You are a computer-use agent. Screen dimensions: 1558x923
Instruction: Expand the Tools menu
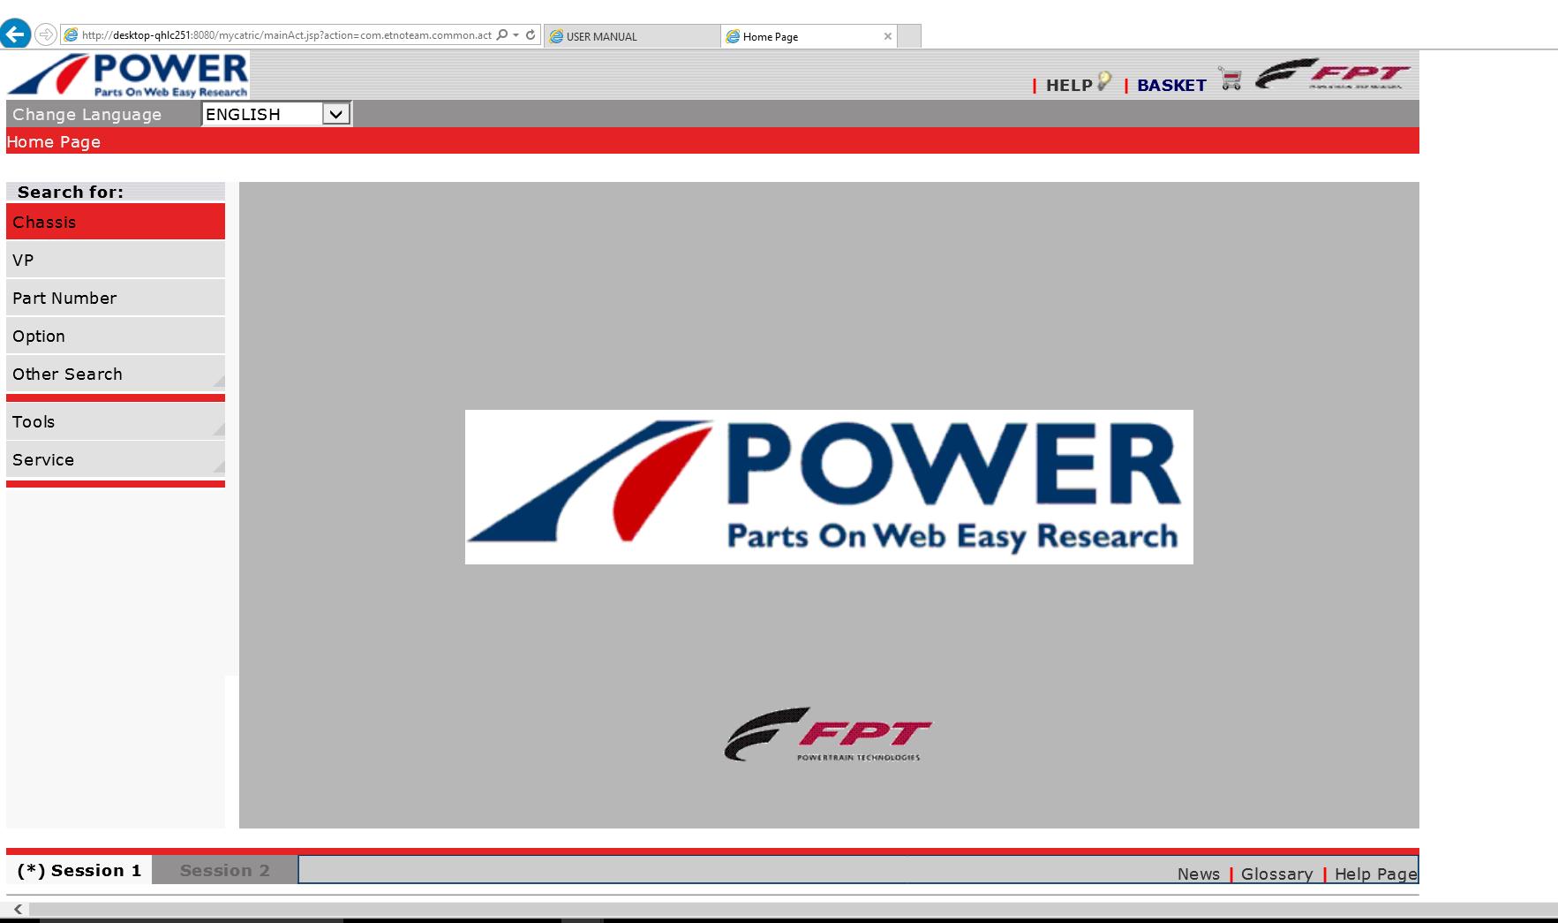[x=116, y=421]
